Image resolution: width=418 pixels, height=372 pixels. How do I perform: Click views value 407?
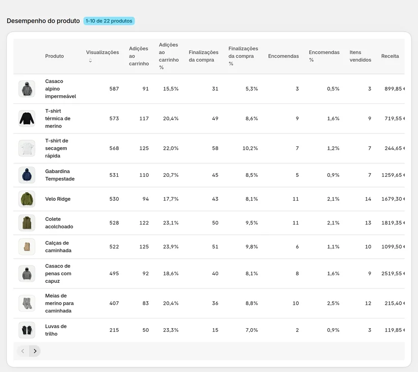[x=114, y=303]
